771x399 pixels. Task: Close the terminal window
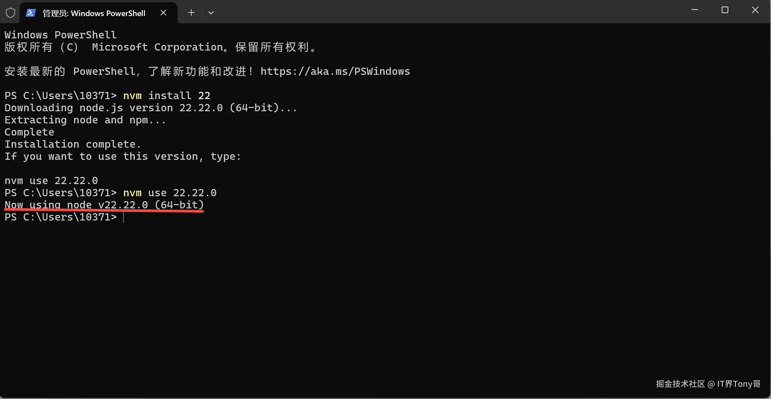(x=755, y=10)
